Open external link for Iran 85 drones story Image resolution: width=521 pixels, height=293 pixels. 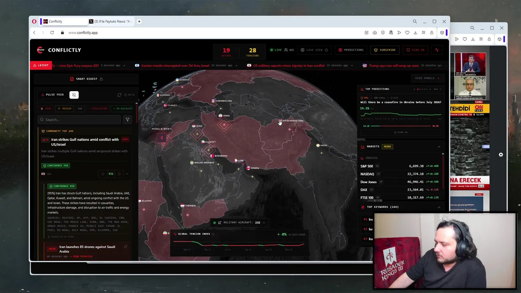[x=125, y=247]
